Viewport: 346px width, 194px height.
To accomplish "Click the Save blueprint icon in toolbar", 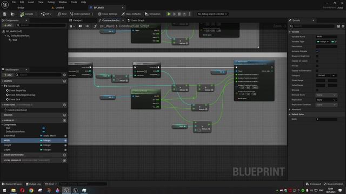I will [5, 14].
